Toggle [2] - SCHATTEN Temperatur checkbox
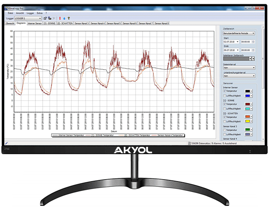This screenshot has height=208, width=269. [x=224, y=117]
